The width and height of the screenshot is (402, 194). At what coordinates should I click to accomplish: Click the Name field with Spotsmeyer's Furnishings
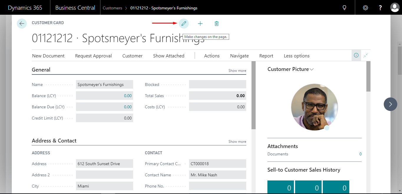(x=105, y=84)
